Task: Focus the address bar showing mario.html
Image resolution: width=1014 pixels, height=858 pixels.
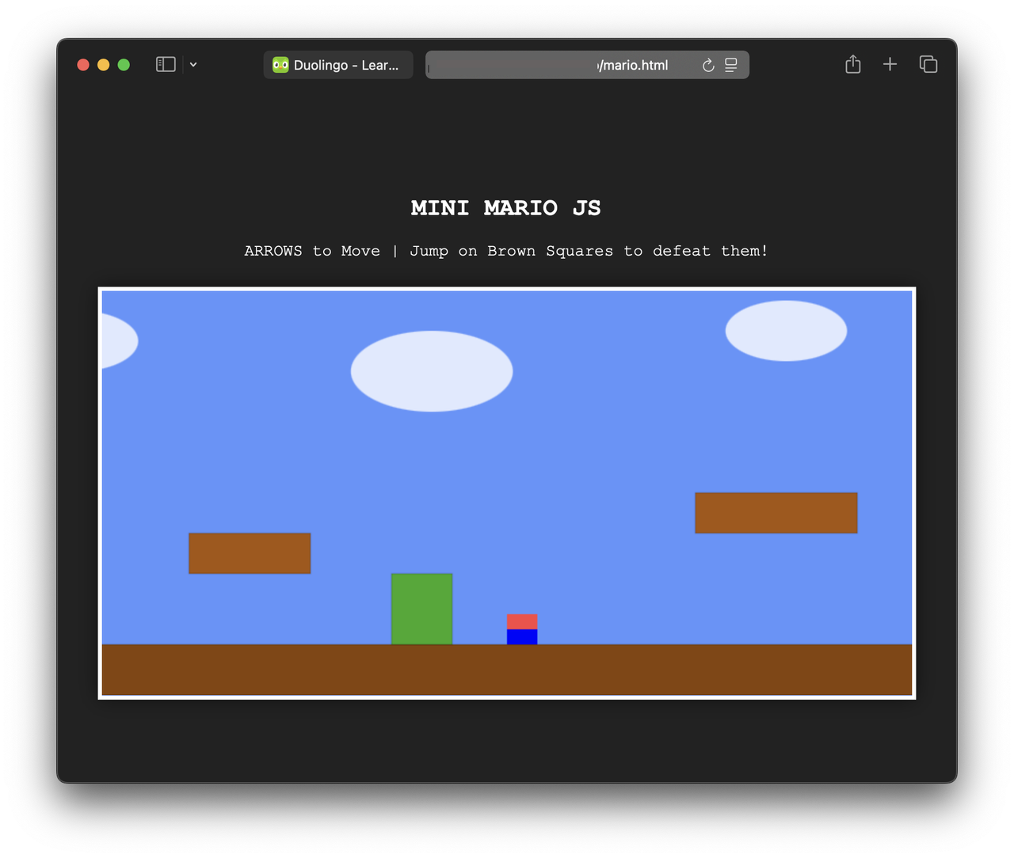Action: coord(587,65)
